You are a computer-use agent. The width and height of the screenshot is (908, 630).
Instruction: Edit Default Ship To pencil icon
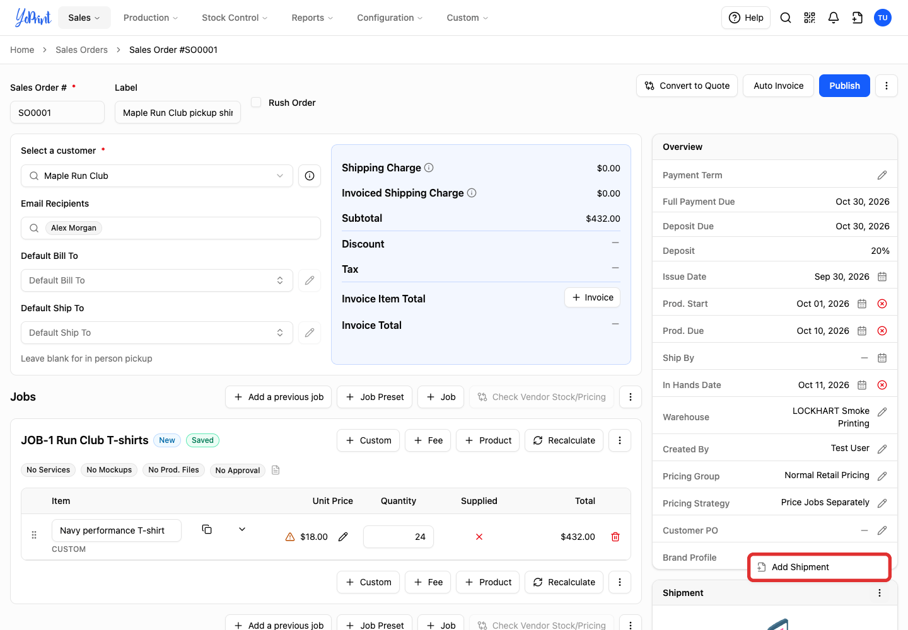click(310, 333)
